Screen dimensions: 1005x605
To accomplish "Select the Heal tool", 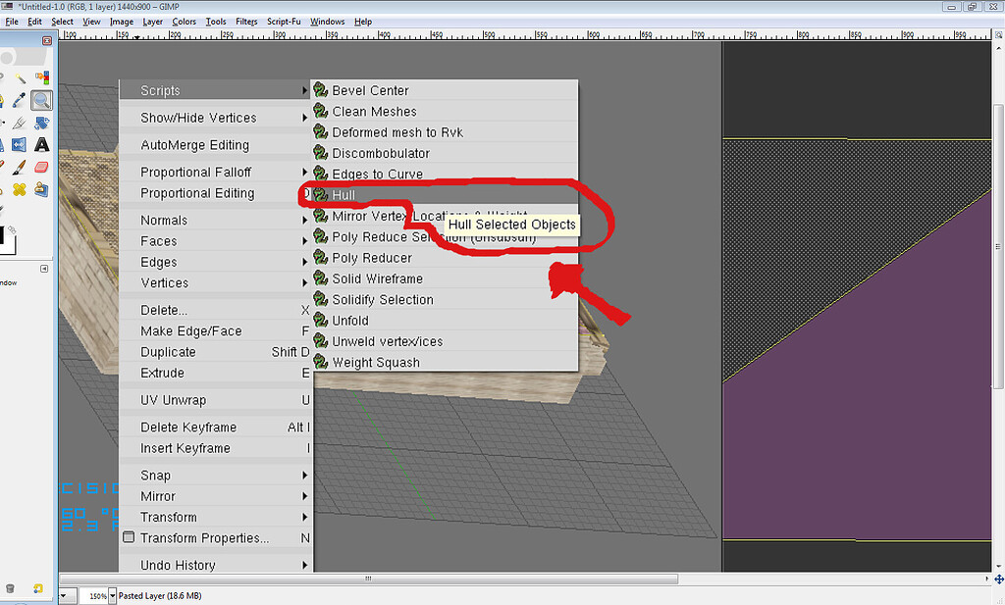I will (x=19, y=188).
